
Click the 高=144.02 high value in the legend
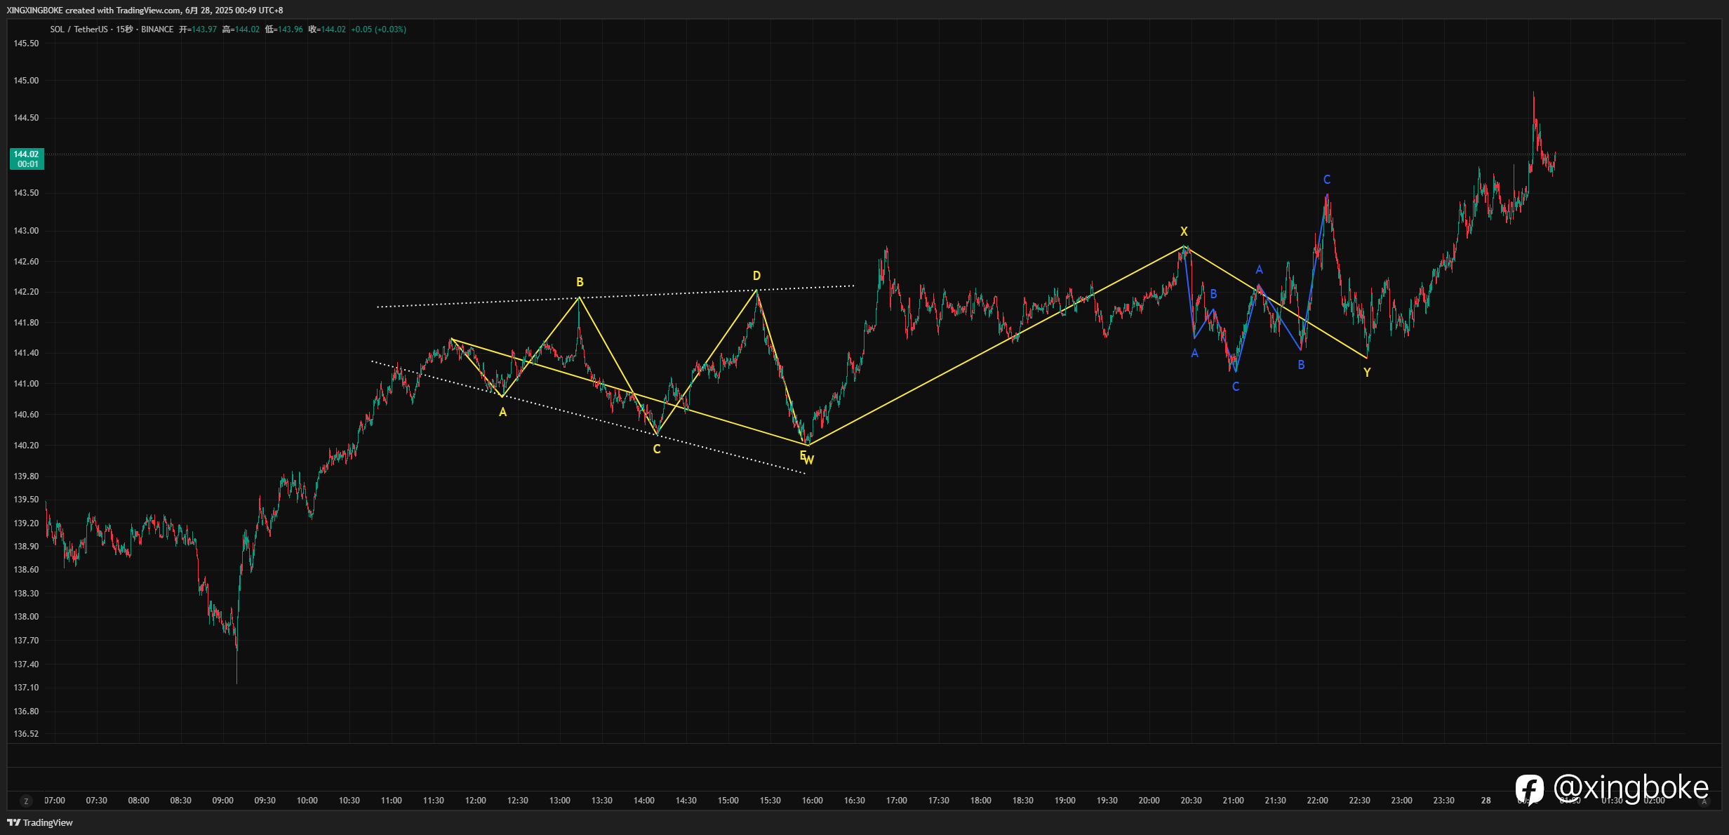pos(241,29)
